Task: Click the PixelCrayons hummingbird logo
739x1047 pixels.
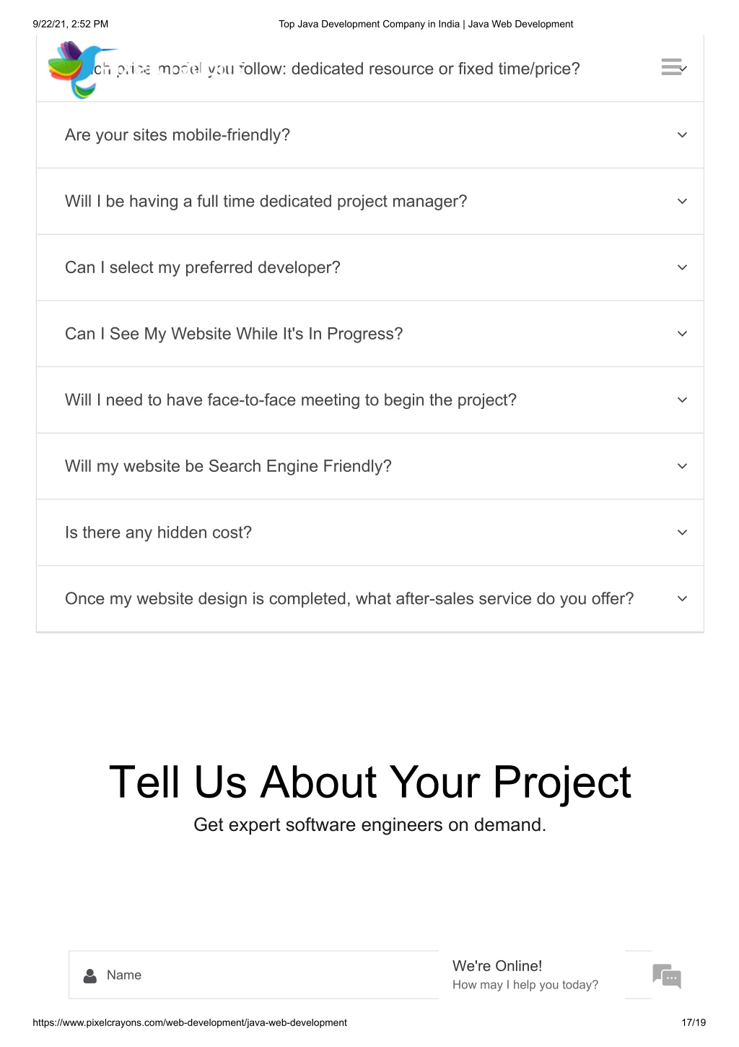Action: [x=81, y=69]
